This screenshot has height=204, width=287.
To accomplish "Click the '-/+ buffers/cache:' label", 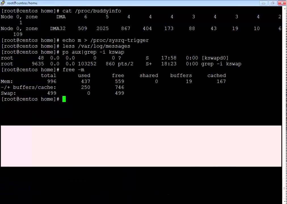I will click(28, 87).
